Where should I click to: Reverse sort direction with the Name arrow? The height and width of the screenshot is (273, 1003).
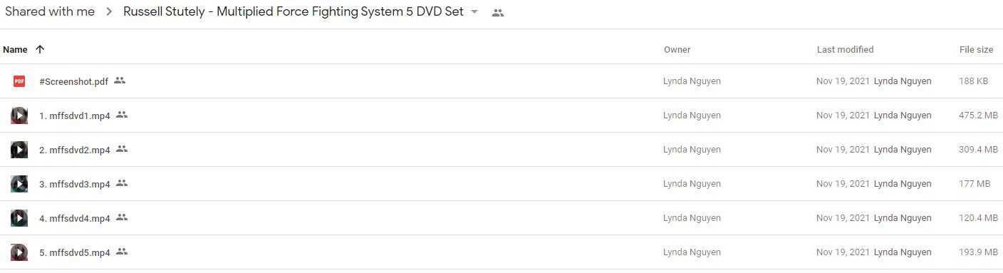click(40, 49)
